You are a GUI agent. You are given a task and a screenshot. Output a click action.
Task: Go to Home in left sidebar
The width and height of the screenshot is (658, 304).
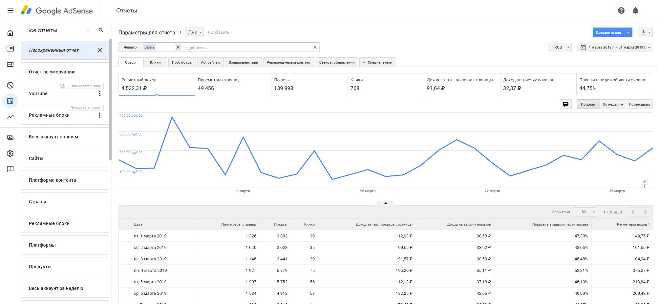coord(10,33)
